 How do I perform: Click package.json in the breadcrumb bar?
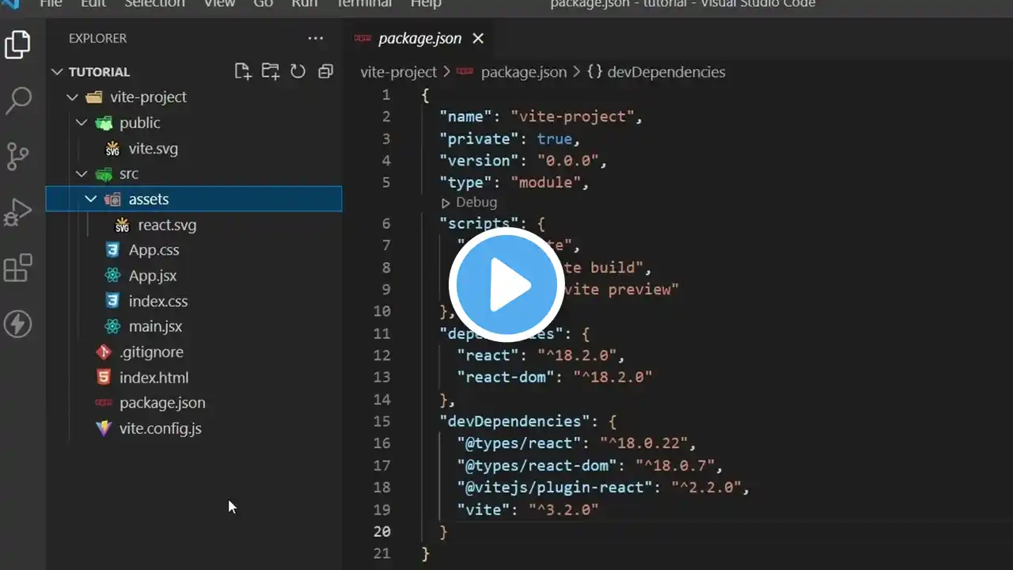point(524,72)
